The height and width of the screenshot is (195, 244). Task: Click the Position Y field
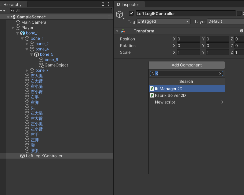coord(217,39)
